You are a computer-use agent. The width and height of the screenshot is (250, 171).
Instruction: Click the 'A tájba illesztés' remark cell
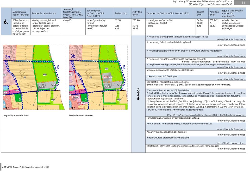pos(233,27)
